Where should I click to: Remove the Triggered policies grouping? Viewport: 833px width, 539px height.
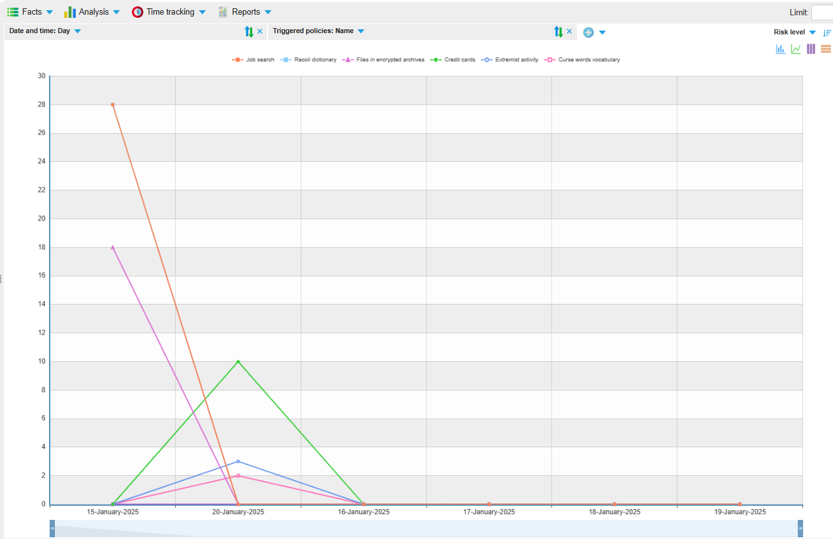569,31
